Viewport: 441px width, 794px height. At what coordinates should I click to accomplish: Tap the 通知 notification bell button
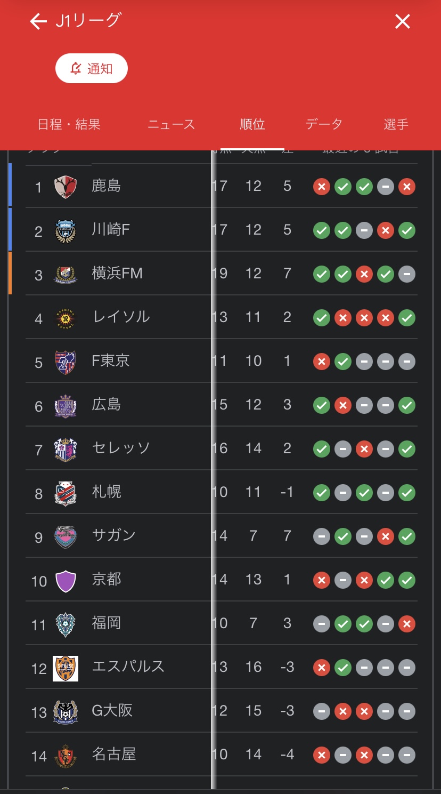92,69
